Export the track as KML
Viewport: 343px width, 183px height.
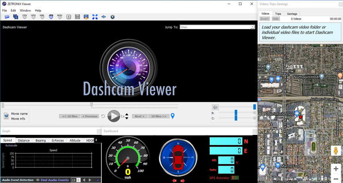42,17
